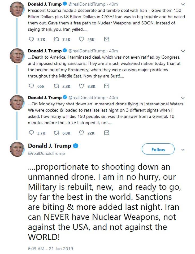Reply to the first tweet about Iran deal

(31, 40)
